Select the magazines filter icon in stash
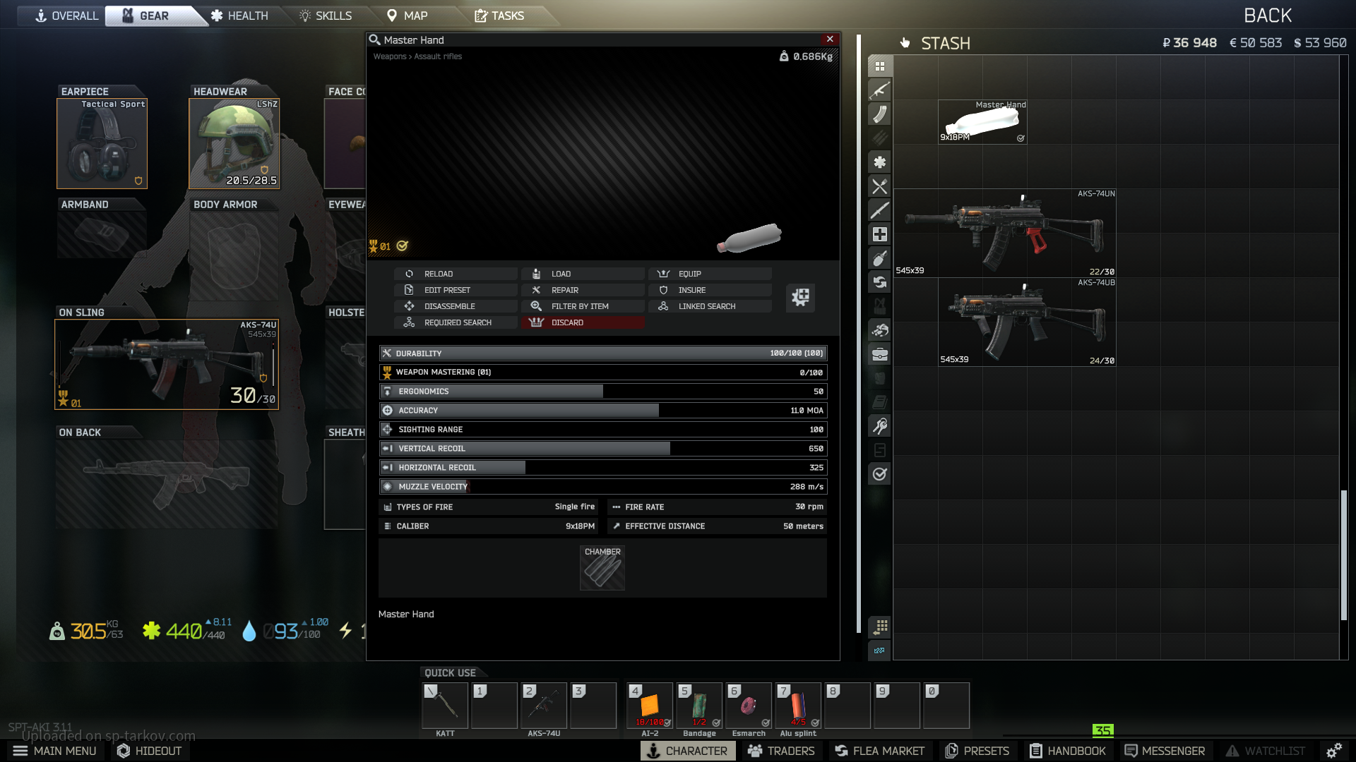1356x762 pixels. [x=880, y=114]
